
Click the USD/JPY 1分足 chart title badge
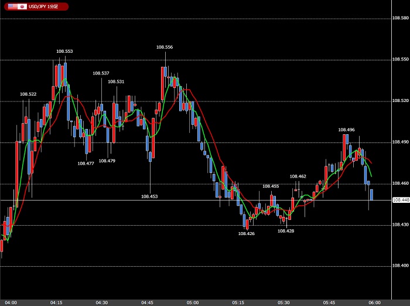[36, 6]
